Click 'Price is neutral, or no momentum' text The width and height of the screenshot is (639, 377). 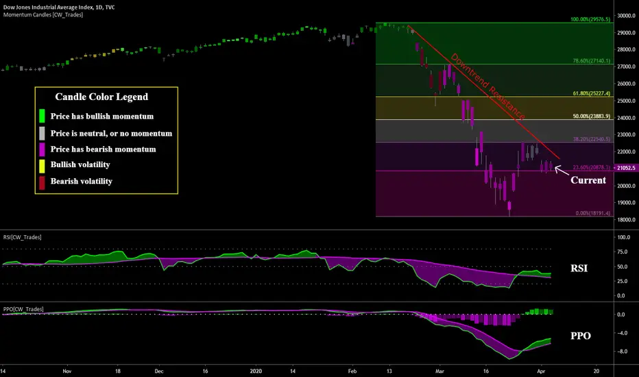[x=111, y=133]
